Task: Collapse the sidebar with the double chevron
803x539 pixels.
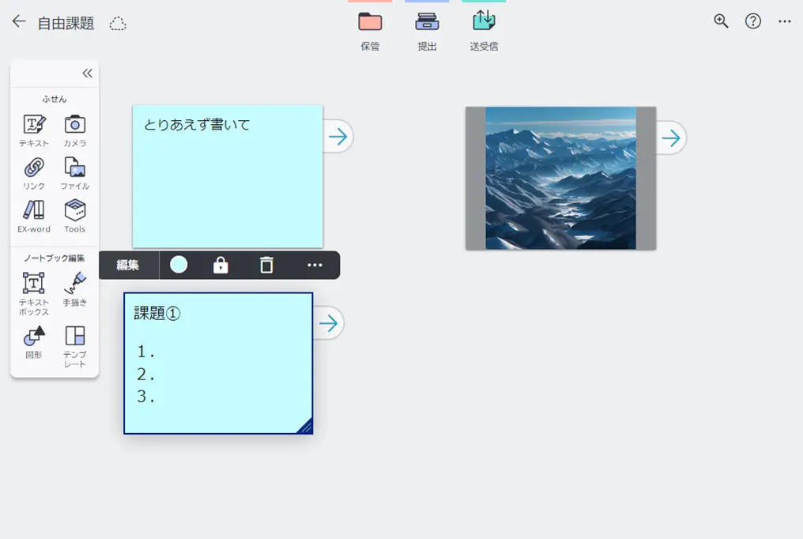Action: [85, 73]
